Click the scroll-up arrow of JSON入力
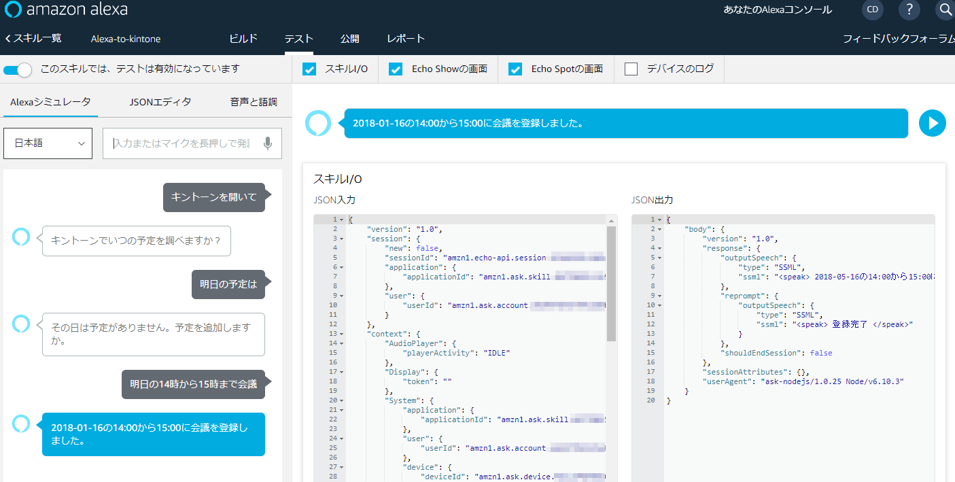Image resolution: width=955 pixels, height=482 pixels. [x=611, y=220]
